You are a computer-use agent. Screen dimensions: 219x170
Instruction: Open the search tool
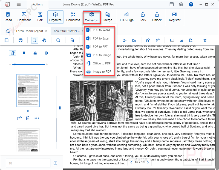[57, 40]
